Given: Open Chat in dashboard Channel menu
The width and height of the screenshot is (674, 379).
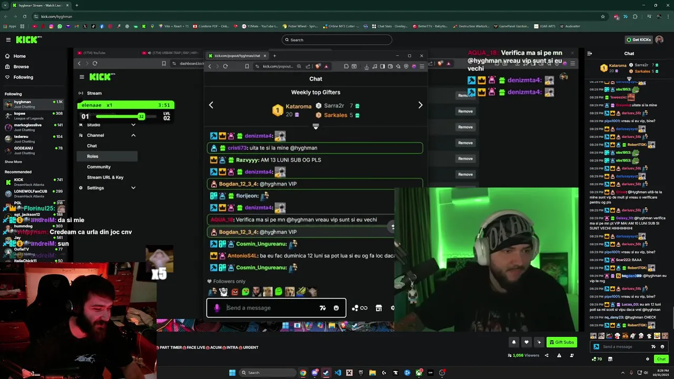Looking at the screenshot, I should click(x=92, y=146).
